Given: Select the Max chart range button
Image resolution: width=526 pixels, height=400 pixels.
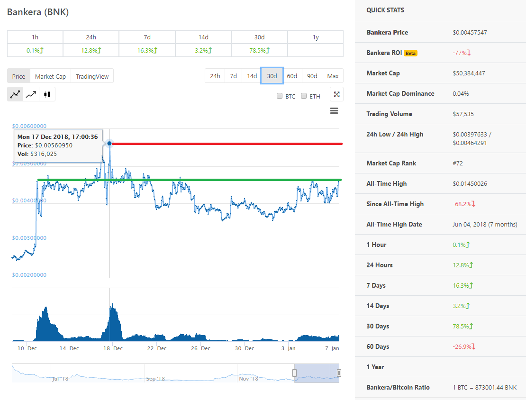Looking at the screenshot, I should click(x=333, y=76).
